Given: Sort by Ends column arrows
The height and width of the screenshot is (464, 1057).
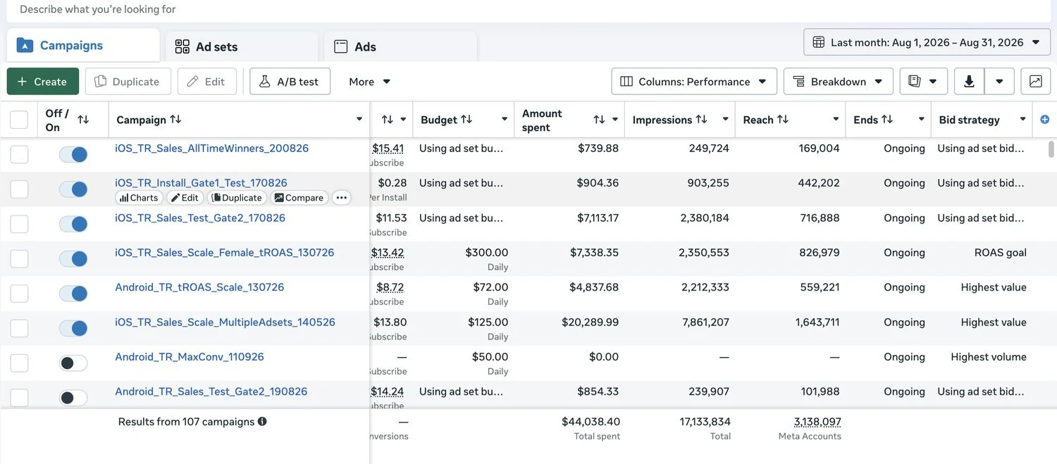Looking at the screenshot, I should click(x=887, y=120).
